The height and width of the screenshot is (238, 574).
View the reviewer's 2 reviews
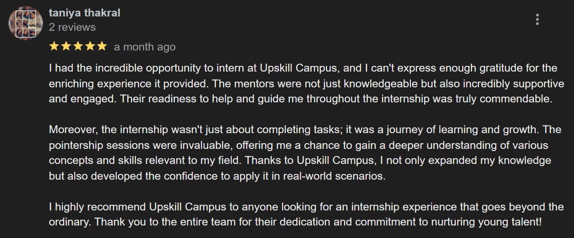72,27
